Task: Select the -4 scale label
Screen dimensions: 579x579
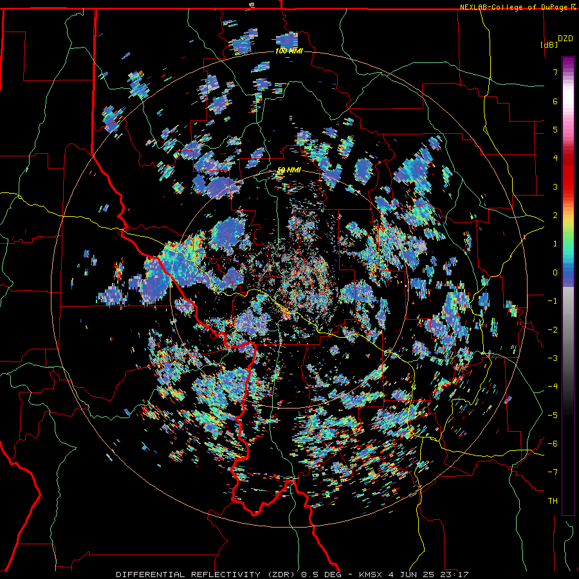Action: pyautogui.click(x=553, y=386)
